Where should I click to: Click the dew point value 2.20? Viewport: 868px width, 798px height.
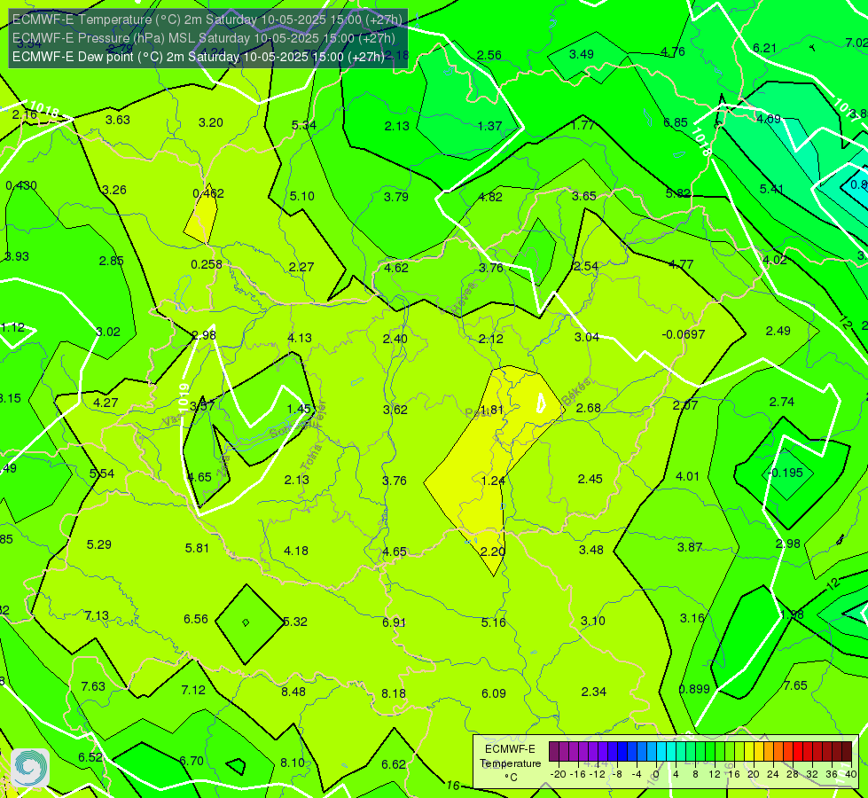tap(493, 552)
